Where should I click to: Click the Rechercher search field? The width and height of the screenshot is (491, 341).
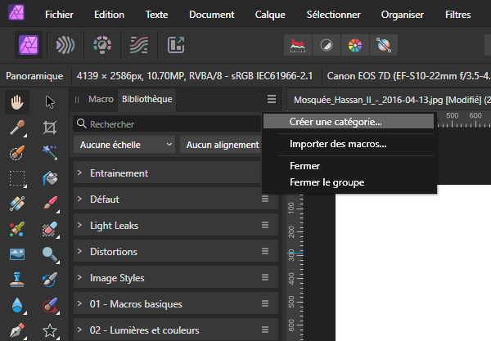(168, 123)
